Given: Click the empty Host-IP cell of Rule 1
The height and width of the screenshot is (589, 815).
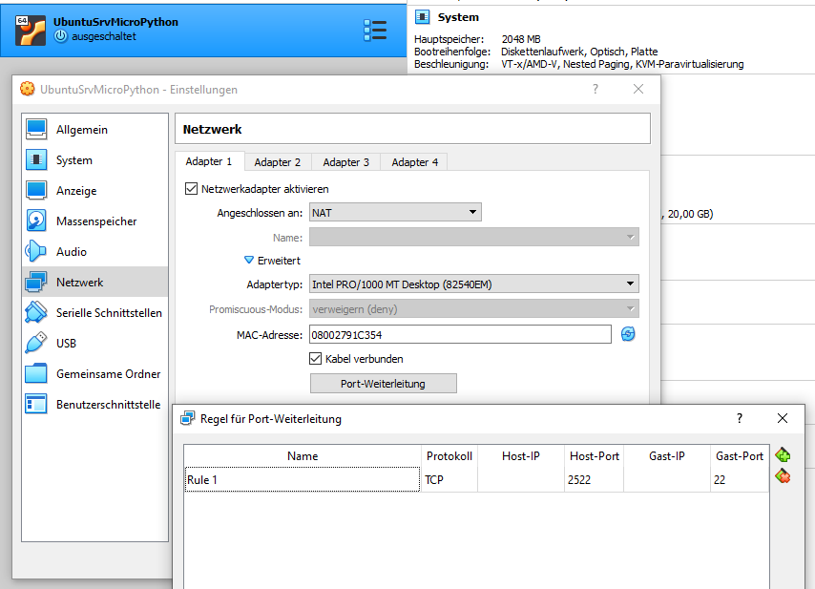Looking at the screenshot, I should tap(521, 479).
